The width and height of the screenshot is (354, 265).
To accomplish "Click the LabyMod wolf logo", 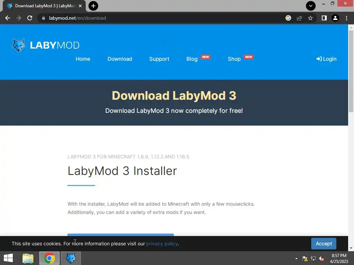I will point(18,45).
